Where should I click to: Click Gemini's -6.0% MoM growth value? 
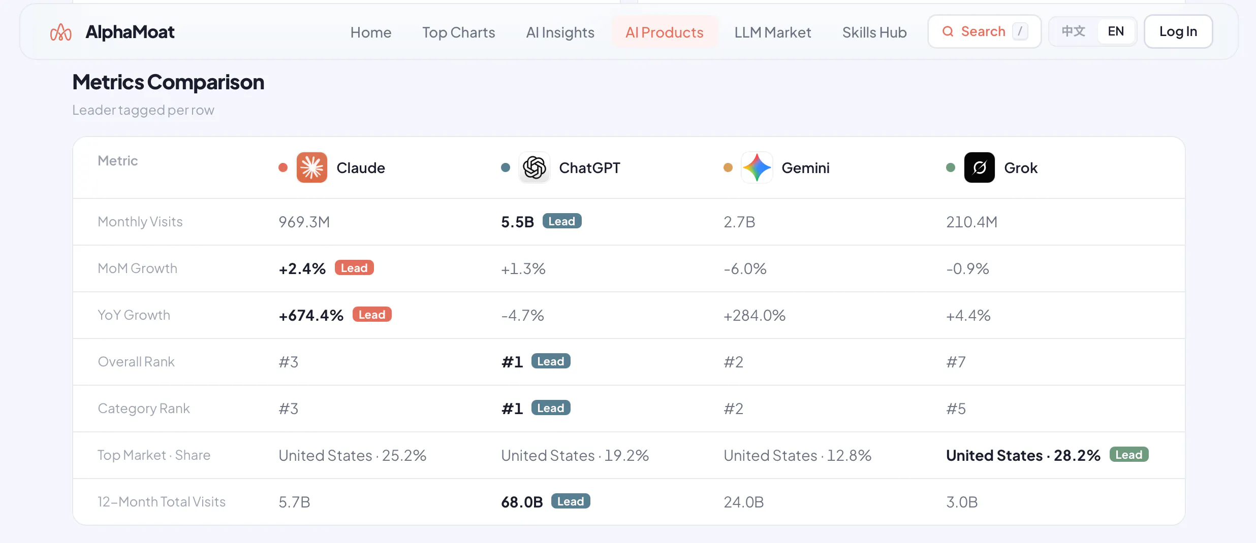click(x=745, y=268)
